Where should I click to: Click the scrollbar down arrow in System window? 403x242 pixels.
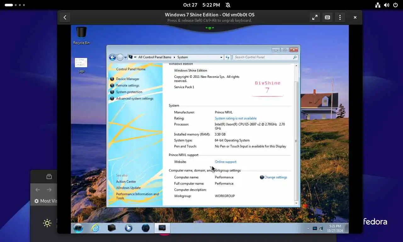296,203
